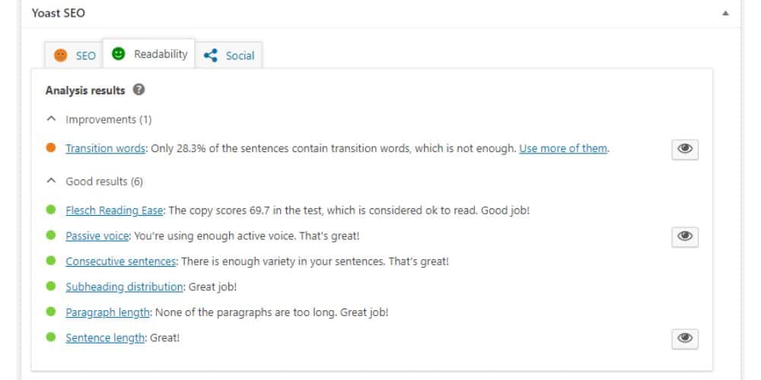
Task: Open the "Use more of them" link
Action: coord(563,149)
